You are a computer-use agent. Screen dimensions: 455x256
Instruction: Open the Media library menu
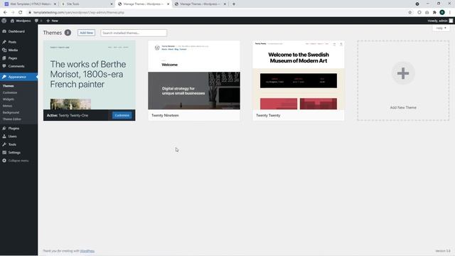(19, 50)
